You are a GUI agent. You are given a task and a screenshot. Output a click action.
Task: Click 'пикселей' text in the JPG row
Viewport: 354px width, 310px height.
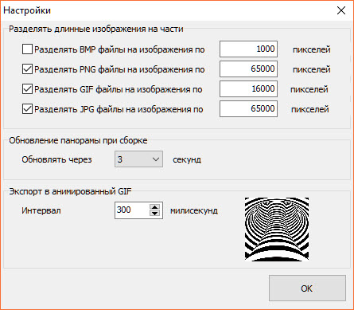click(310, 109)
